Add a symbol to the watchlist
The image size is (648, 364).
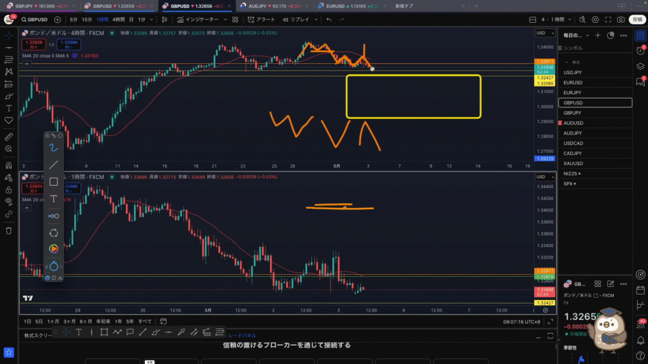point(597,35)
